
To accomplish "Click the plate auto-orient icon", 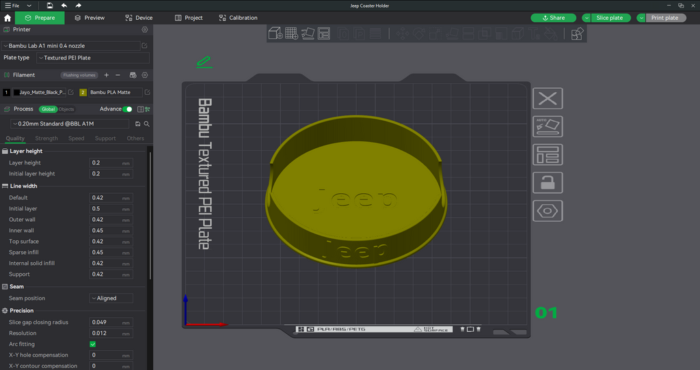I will coord(548,126).
